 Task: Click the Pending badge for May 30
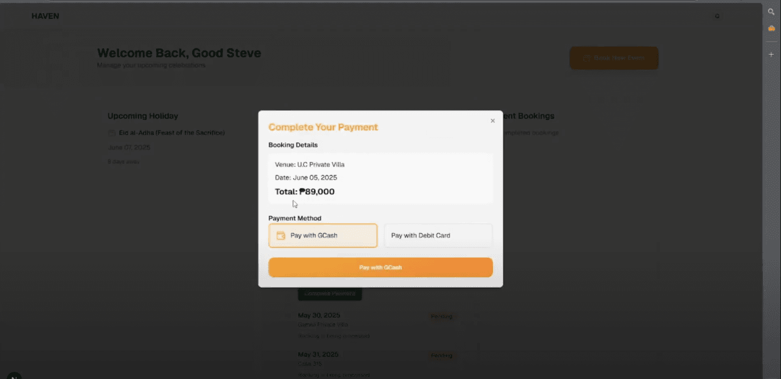tap(442, 316)
